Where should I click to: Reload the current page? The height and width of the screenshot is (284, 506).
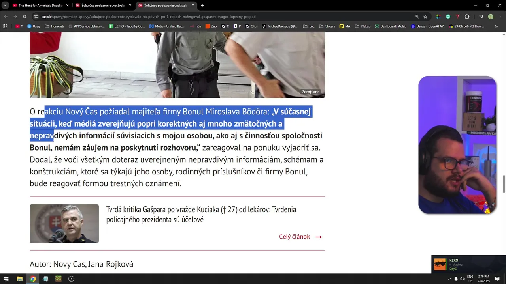coord(25,17)
